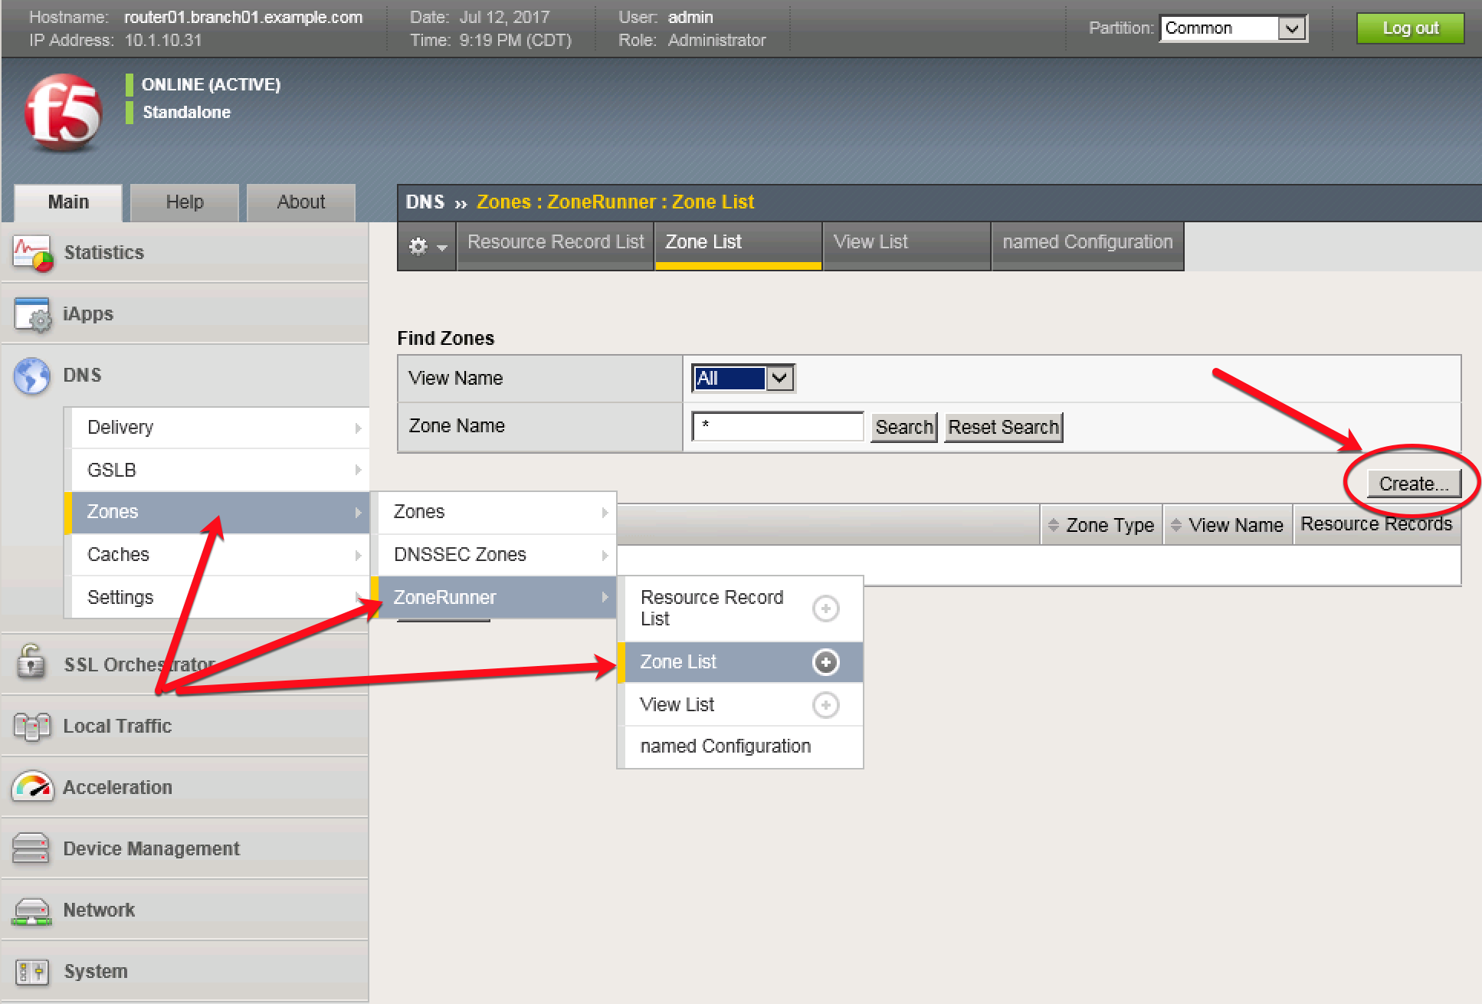
Task: Click the Create... button
Action: [1414, 484]
